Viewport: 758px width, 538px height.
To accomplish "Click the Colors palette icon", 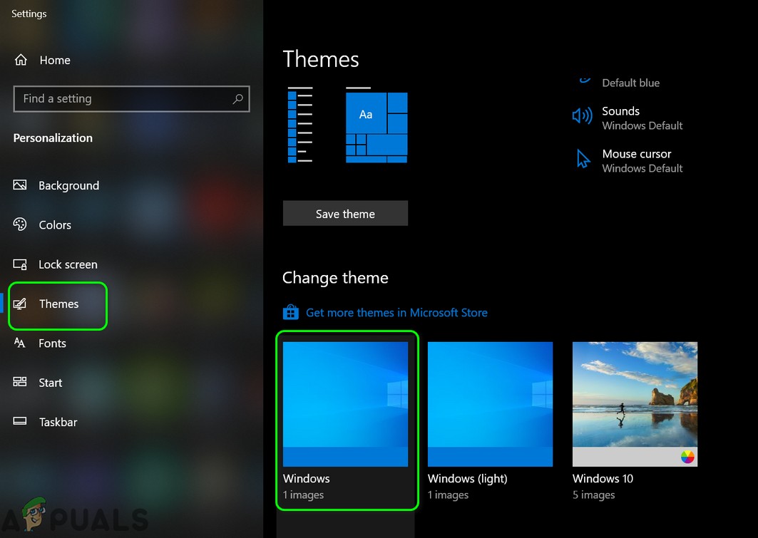I will pyautogui.click(x=20, y=224).
